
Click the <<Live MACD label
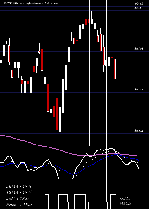point(125,201)
